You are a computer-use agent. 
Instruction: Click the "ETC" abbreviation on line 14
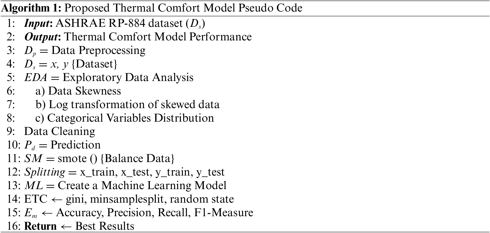tap(36, 199)
